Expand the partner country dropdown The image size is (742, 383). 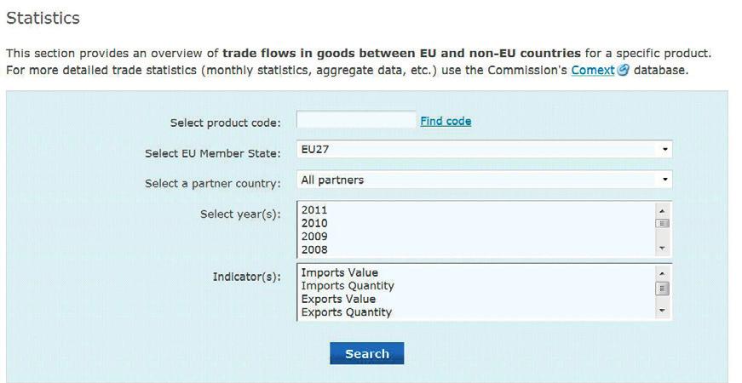pyautogui.click(x=484, y=180)
